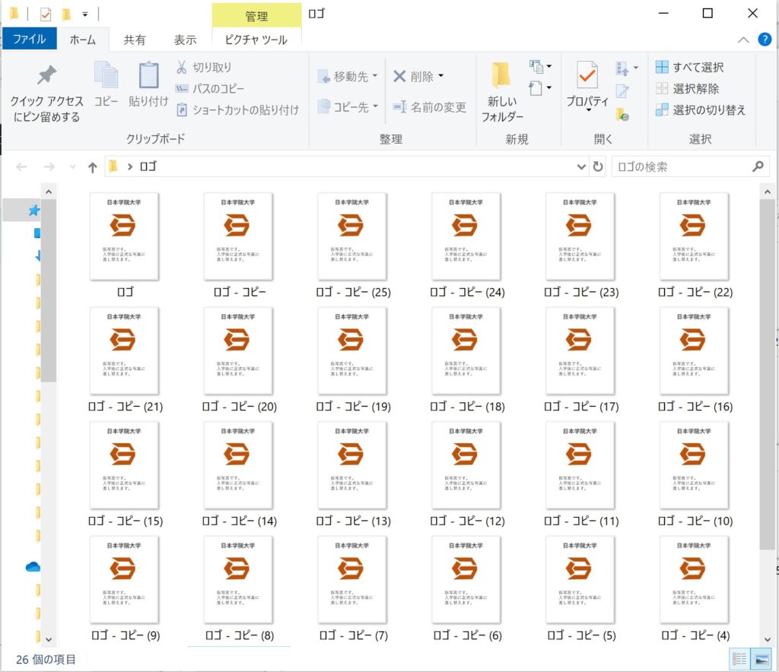The width and height of the screenshot is (779, 672).
Task: Click 名前の変更 rename command
Action: click(430, 106)
